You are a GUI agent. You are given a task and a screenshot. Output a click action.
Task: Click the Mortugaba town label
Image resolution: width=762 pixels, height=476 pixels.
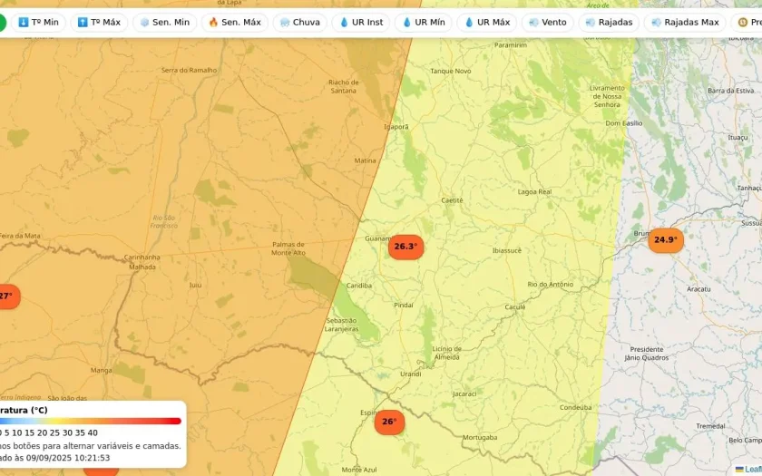tap(480, 438)
